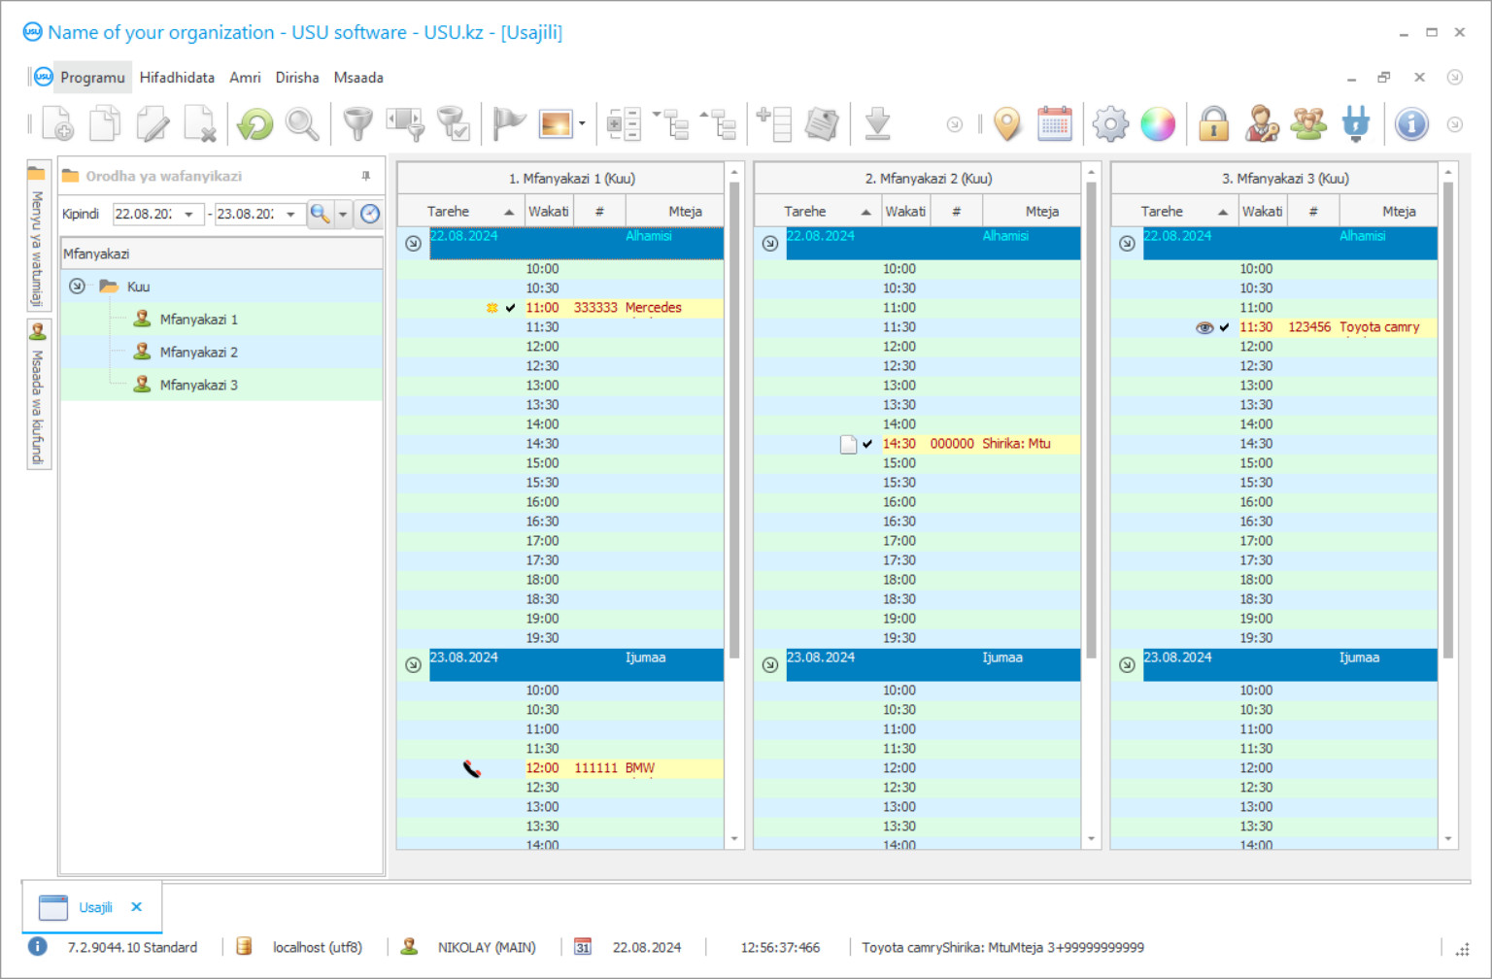Click the Wakati column header in Mfanyakazi 2 schedule
This screenshot has height=979, width=1492.
point(905,212)
